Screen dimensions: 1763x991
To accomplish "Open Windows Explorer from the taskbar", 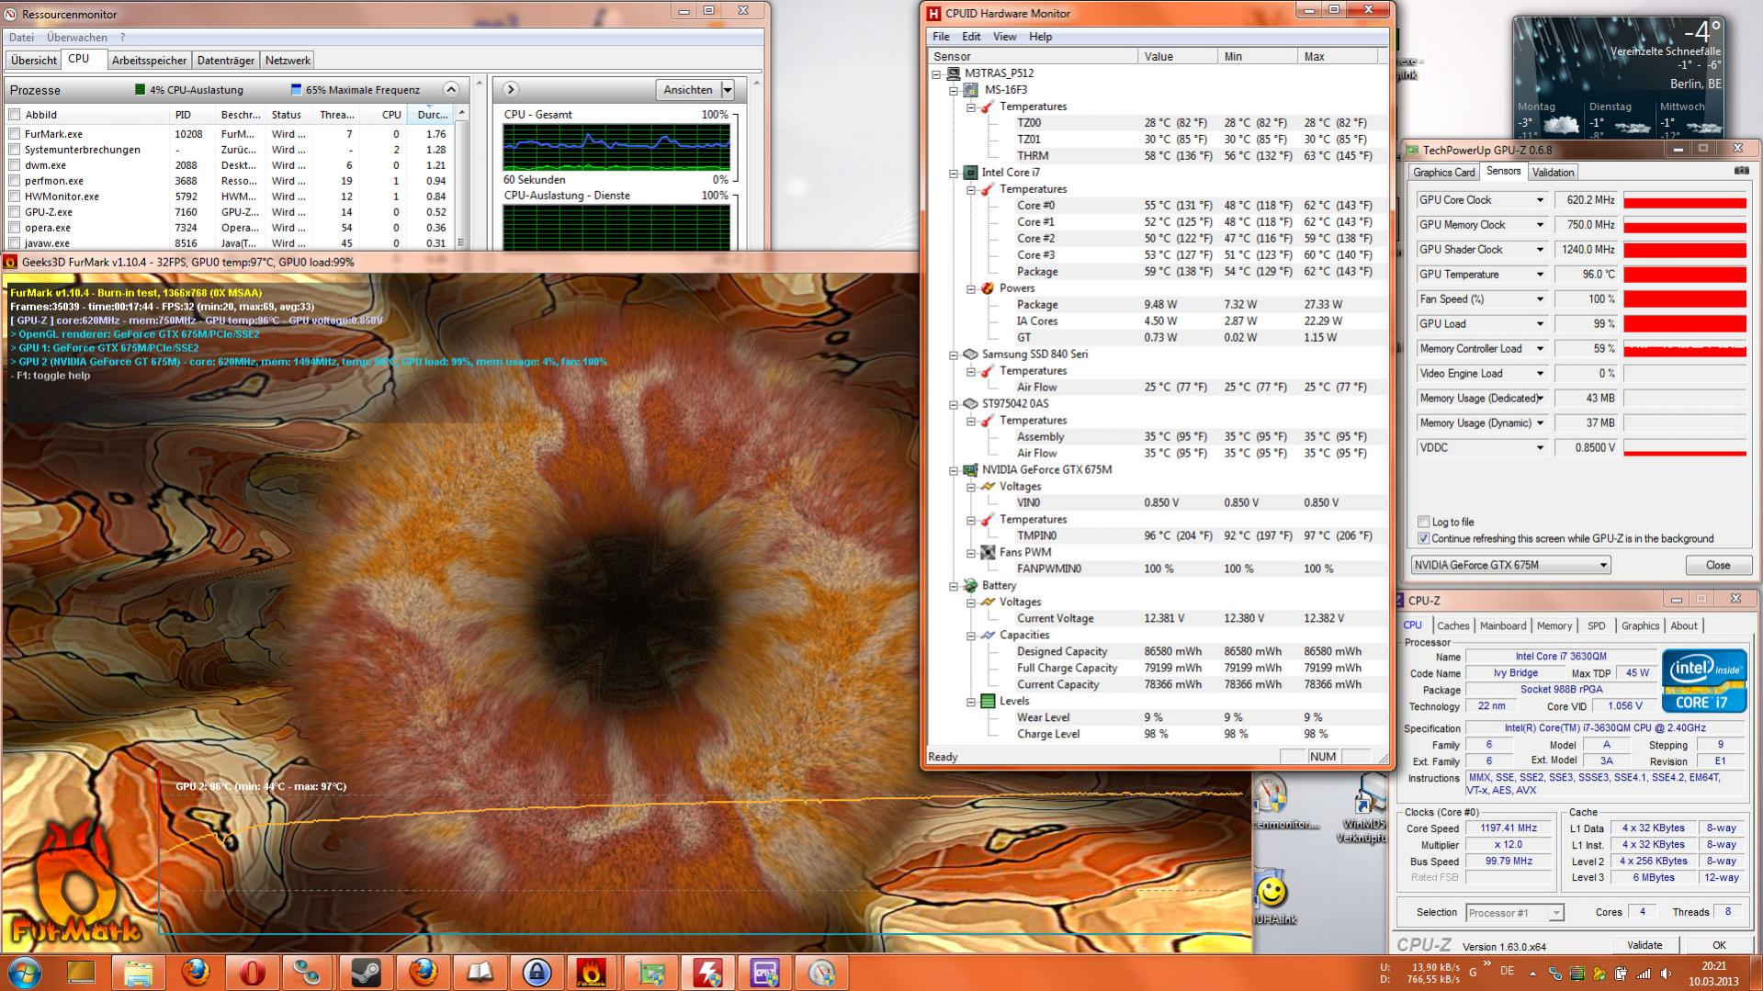I will pos(139,972).
